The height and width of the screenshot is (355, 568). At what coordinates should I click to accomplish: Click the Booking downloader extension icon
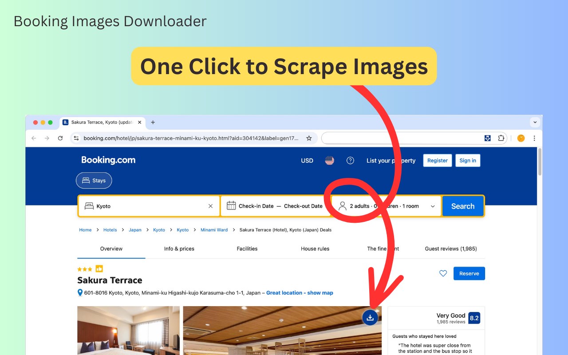487,138
